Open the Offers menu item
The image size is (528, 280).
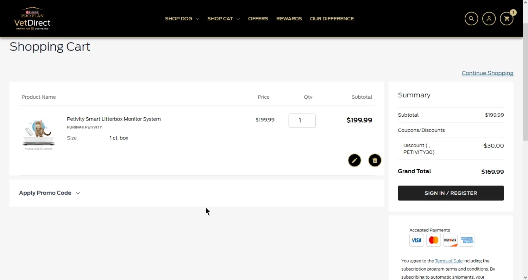click(x=258, y=19)
